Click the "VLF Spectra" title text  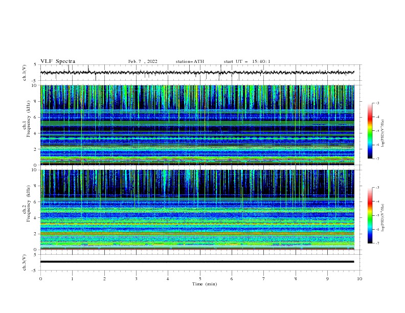pyautogui.click(x=58, y=61)
